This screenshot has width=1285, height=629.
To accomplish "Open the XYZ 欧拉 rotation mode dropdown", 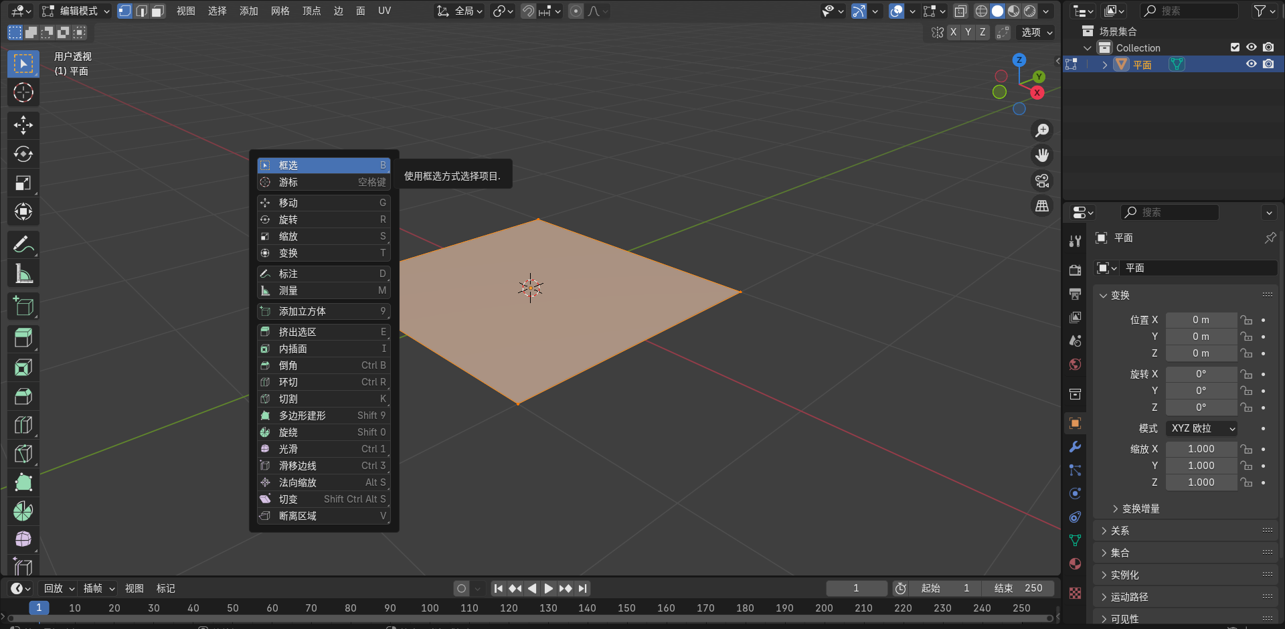I will tap(1201, 428).
